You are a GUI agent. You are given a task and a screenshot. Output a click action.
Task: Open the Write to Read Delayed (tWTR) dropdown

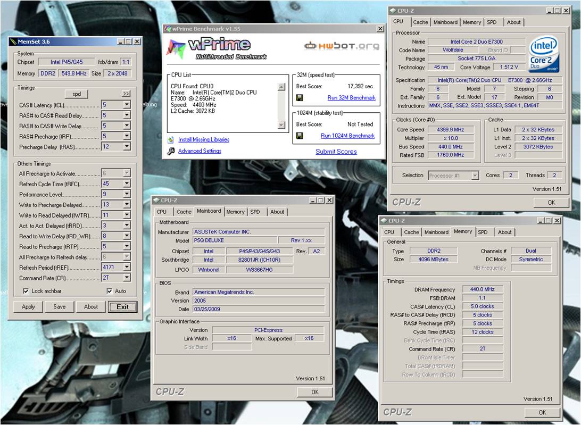127,215
